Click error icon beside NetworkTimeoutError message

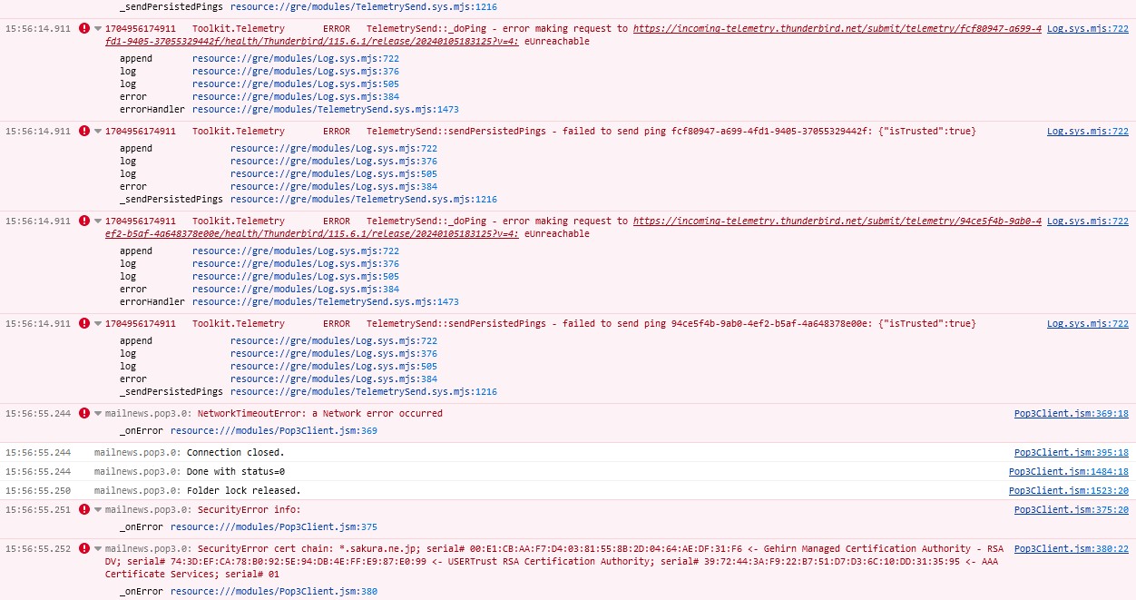tap(84, 414)
